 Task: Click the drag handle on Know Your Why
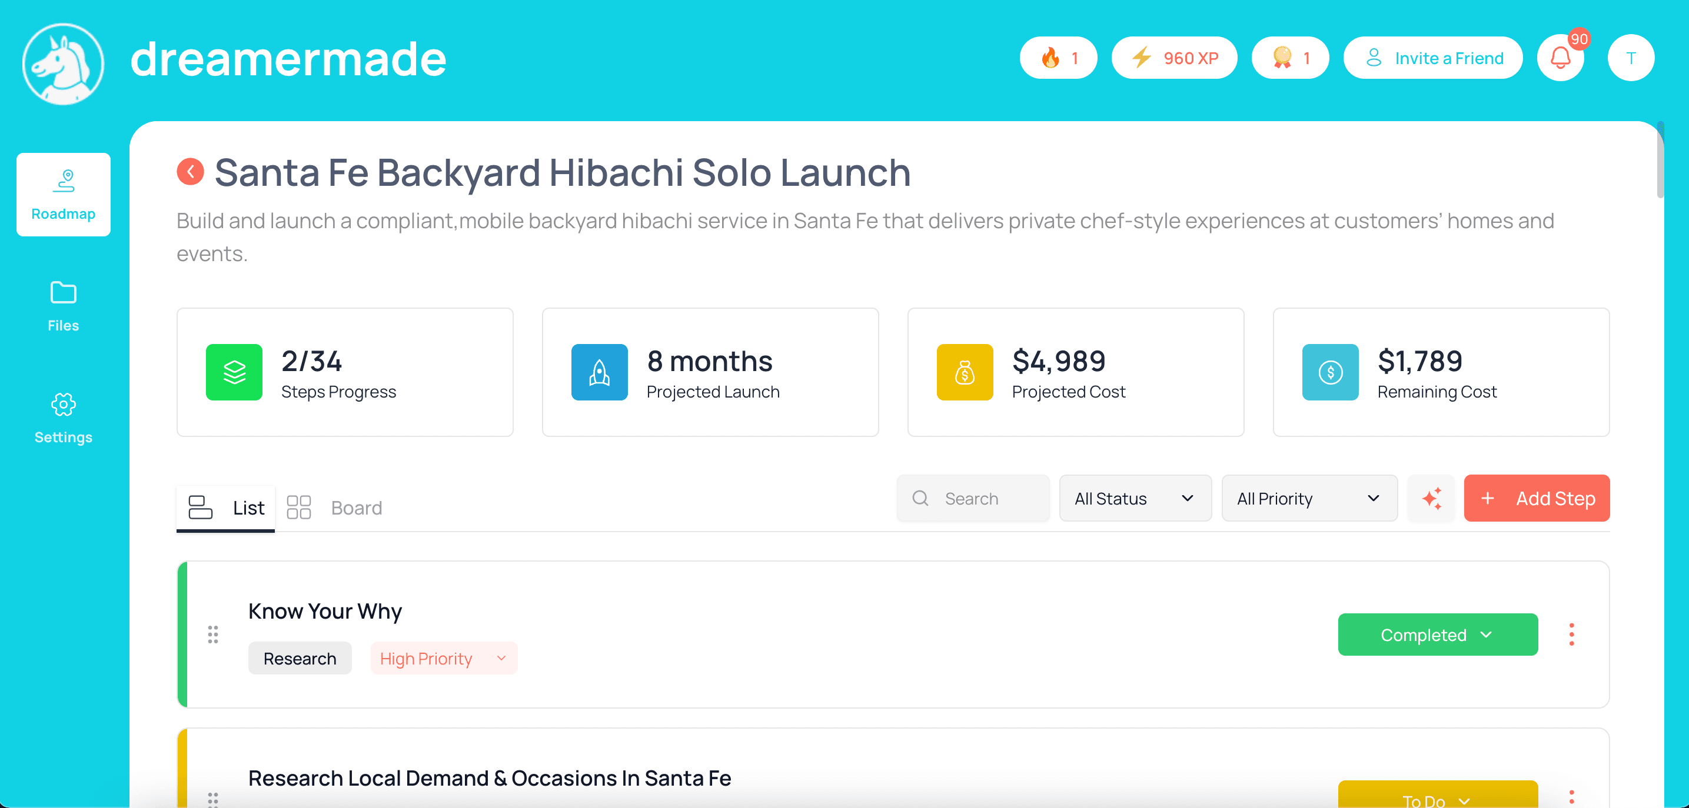(x=212, y=634)
